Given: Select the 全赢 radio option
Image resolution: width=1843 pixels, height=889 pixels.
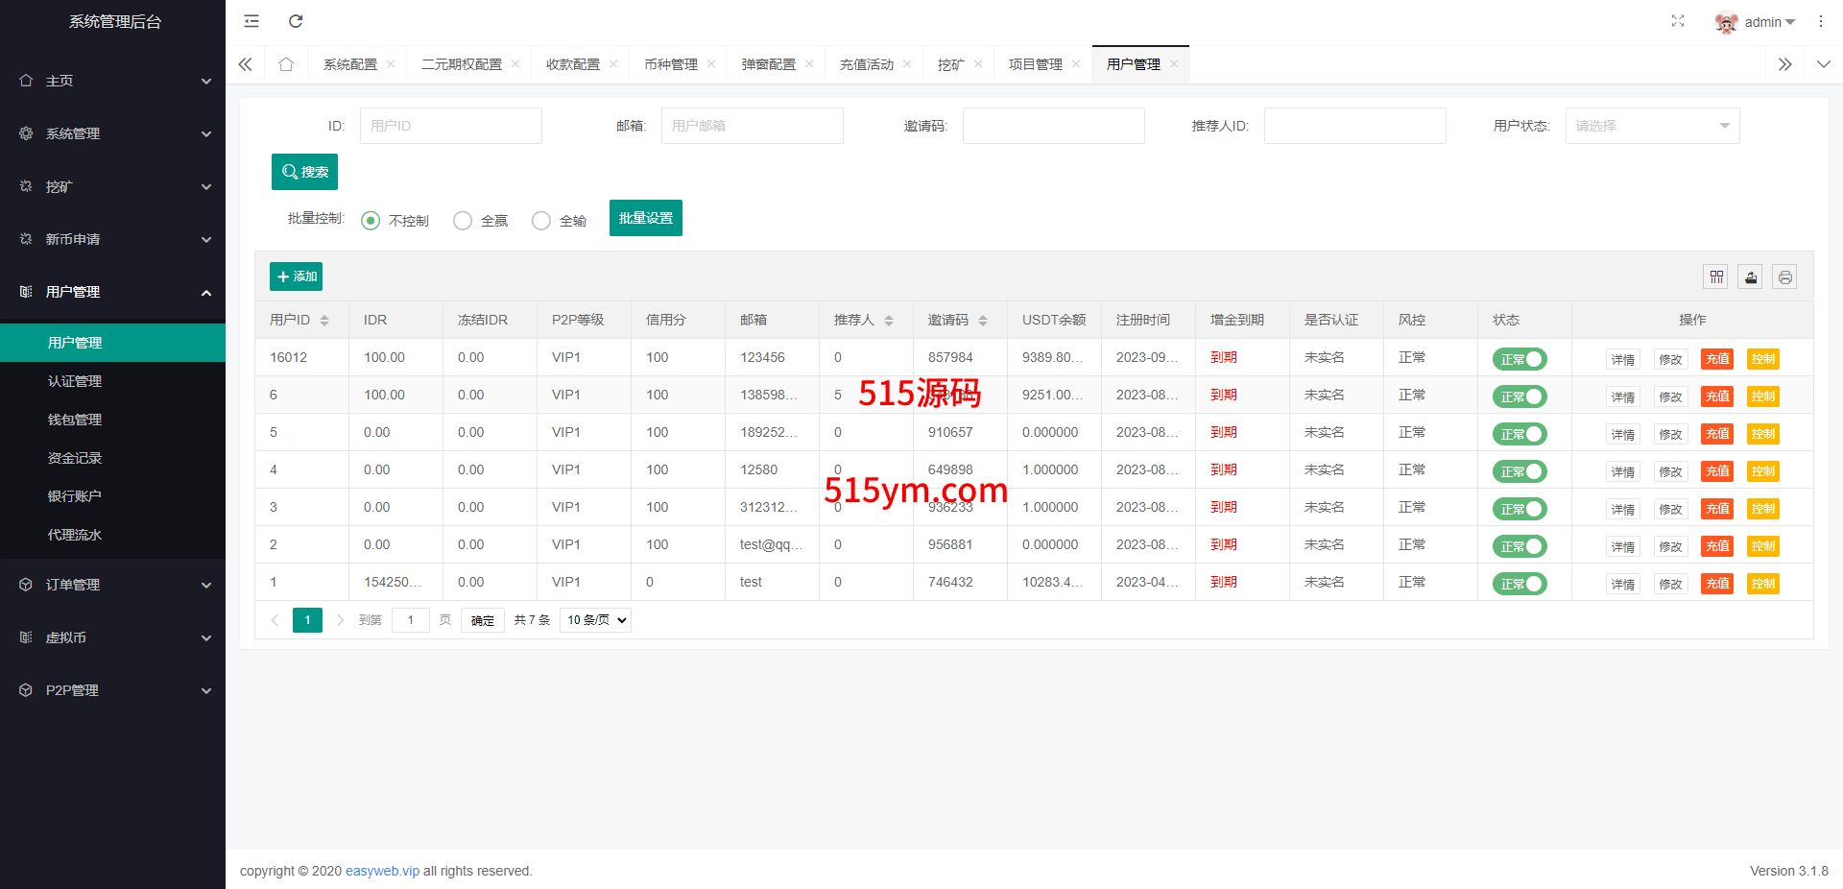Looking at the screenshot, I should 463,221.
